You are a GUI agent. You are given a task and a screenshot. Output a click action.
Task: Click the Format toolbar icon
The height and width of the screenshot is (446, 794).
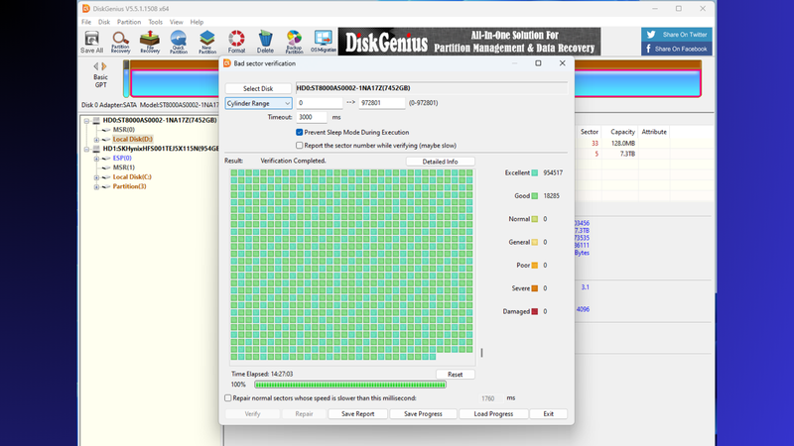236,42
